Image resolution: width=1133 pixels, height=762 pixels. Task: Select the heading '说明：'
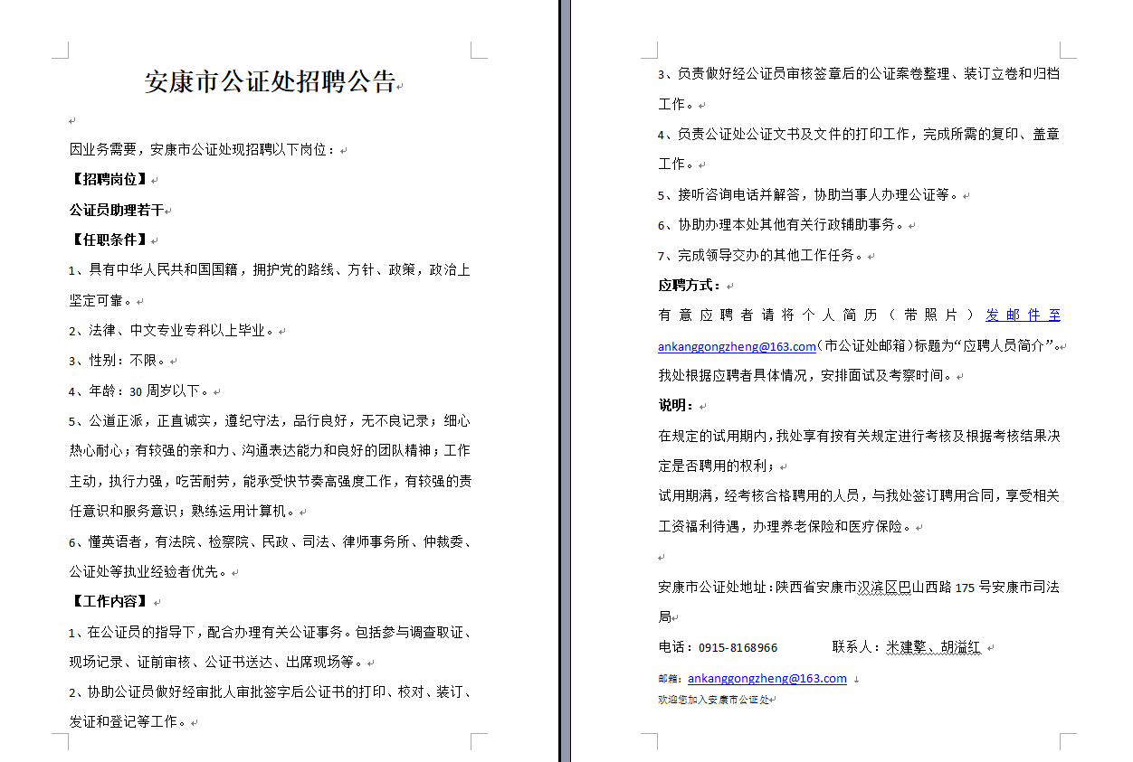click(676, 405)
